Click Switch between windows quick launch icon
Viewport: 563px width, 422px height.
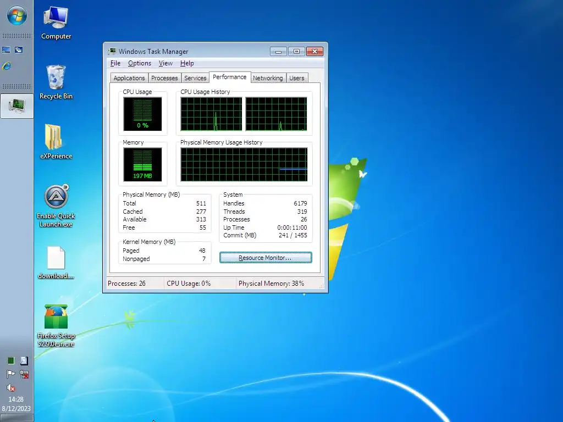tap(19, 50)
